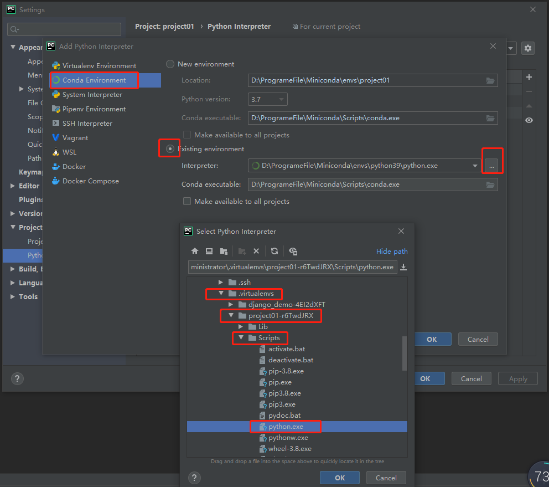Collapse the .virtualenvs folder
The image size is (549, 487).
coord(221,294)
